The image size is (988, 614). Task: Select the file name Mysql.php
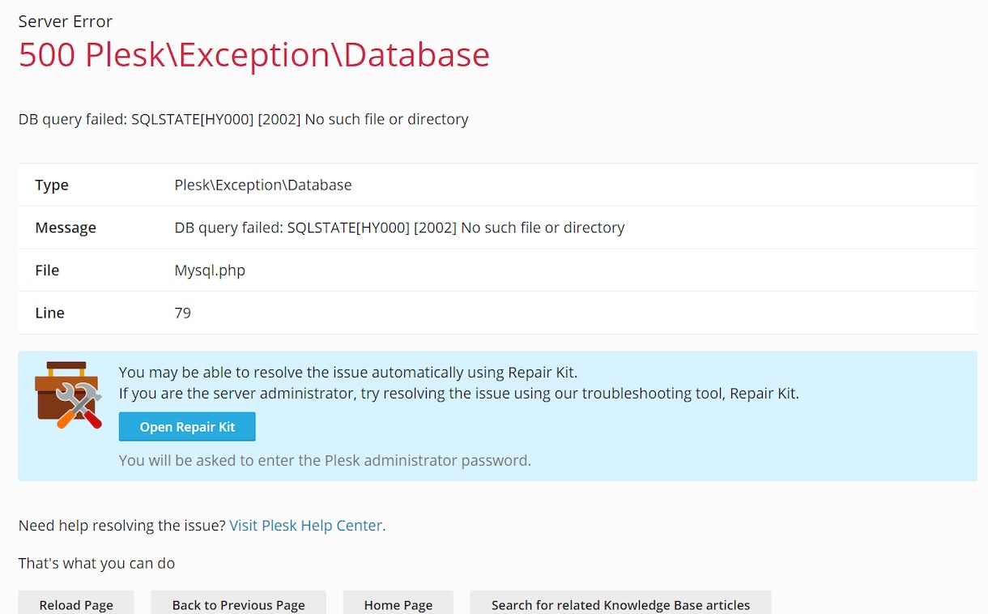tap(210, 270)
